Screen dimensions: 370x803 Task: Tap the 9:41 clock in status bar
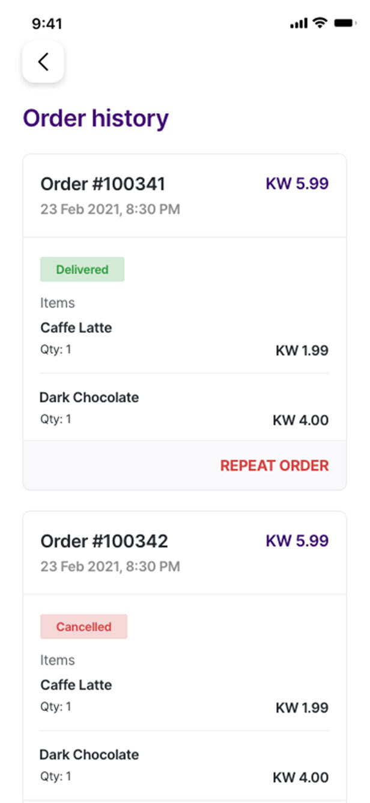[47, 23]
